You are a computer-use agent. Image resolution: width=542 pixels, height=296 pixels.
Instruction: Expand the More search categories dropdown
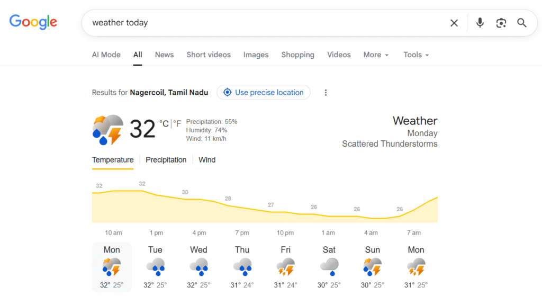point(376,55)
